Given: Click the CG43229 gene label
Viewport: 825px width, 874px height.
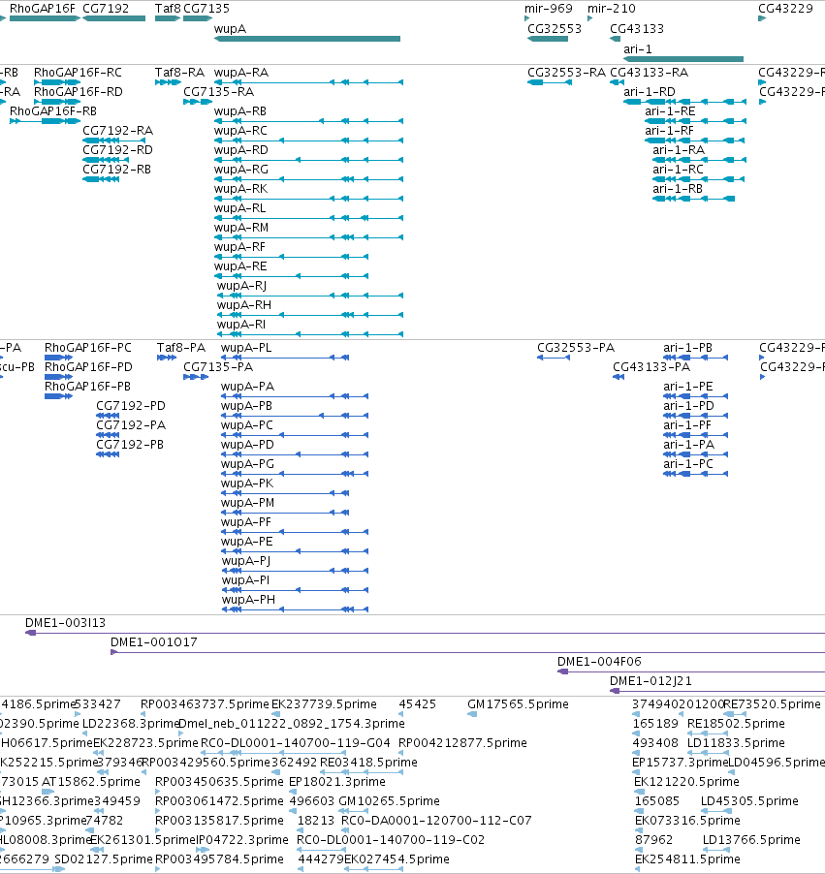Looking at the screenshot, I should coord(785,9).
